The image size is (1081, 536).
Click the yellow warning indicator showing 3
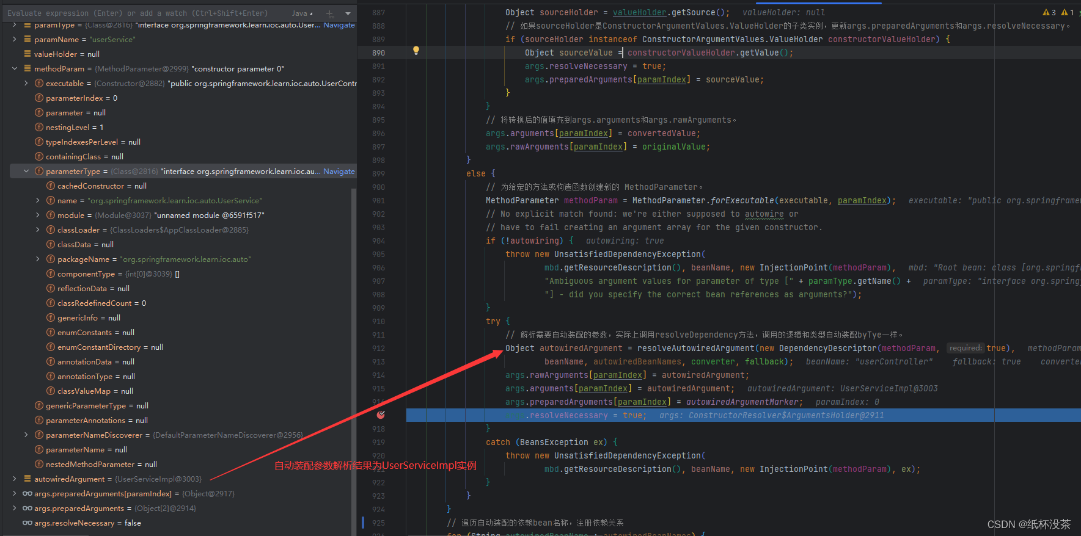point(1049,12)
